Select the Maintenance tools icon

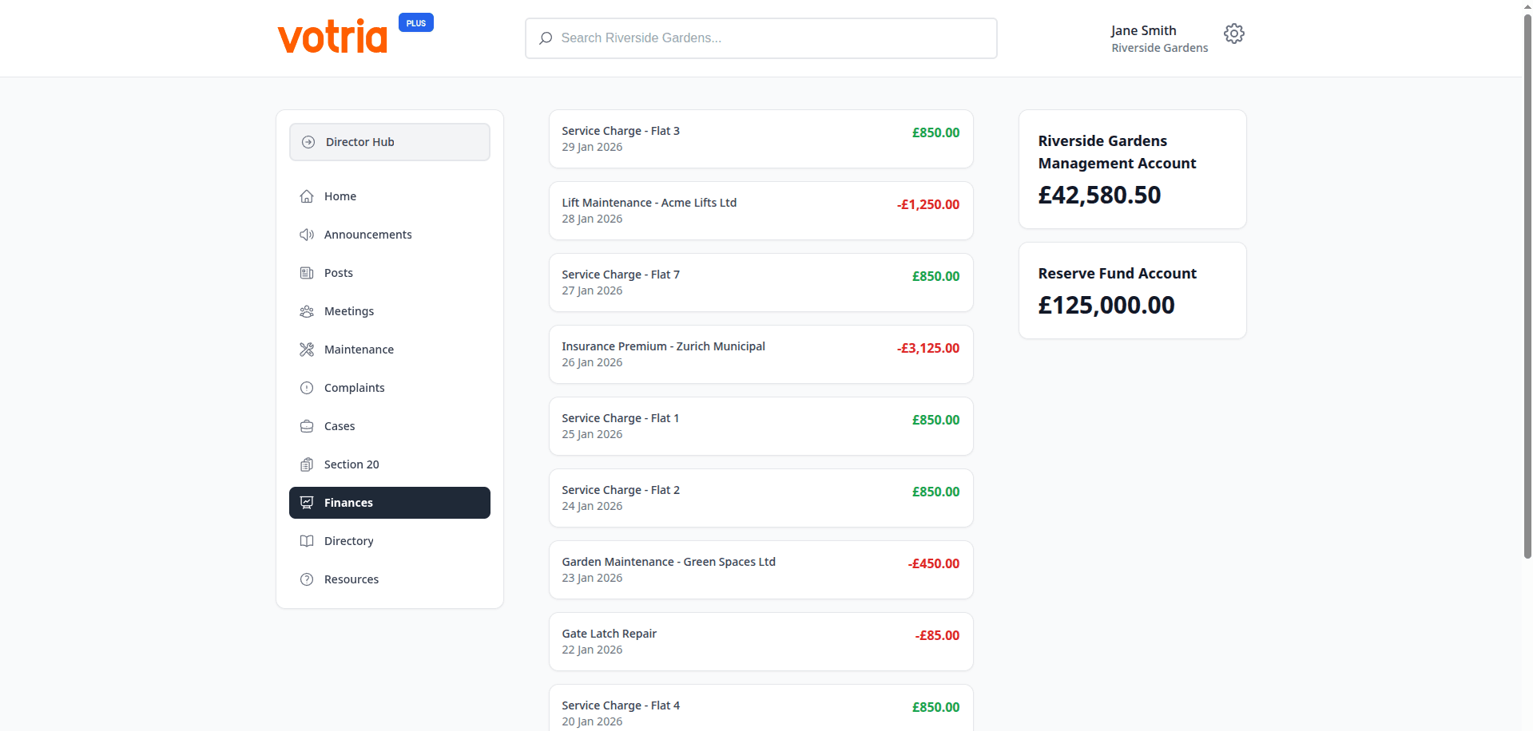coord(307,349)
